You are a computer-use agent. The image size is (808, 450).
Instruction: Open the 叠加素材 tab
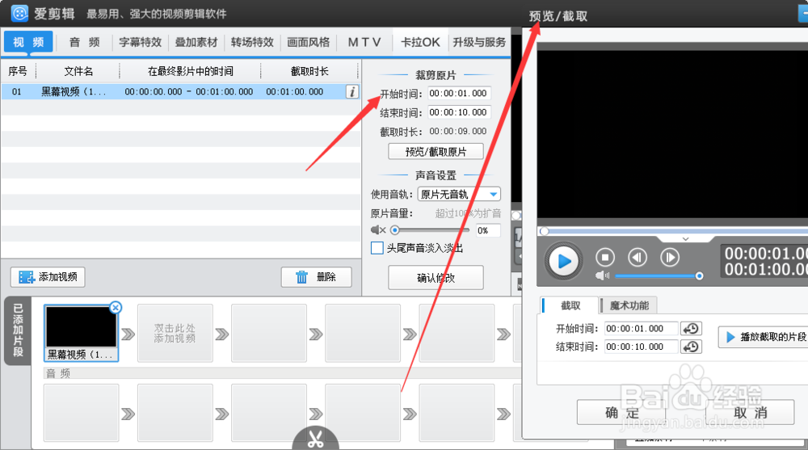tap(196, 42)
